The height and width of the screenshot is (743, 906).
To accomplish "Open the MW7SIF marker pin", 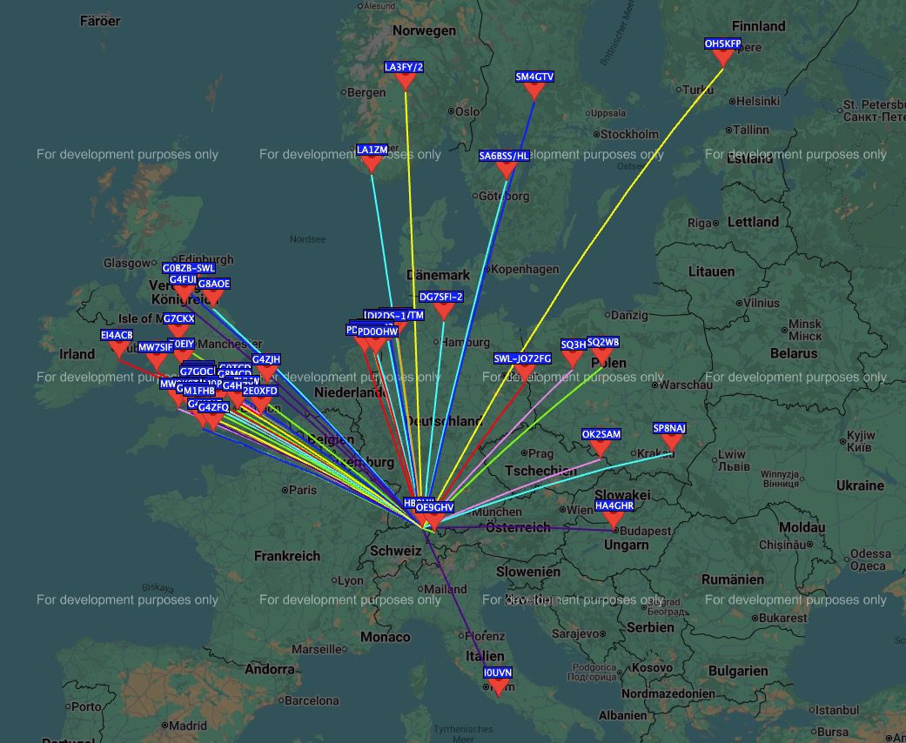I will (x=156, y=362).
